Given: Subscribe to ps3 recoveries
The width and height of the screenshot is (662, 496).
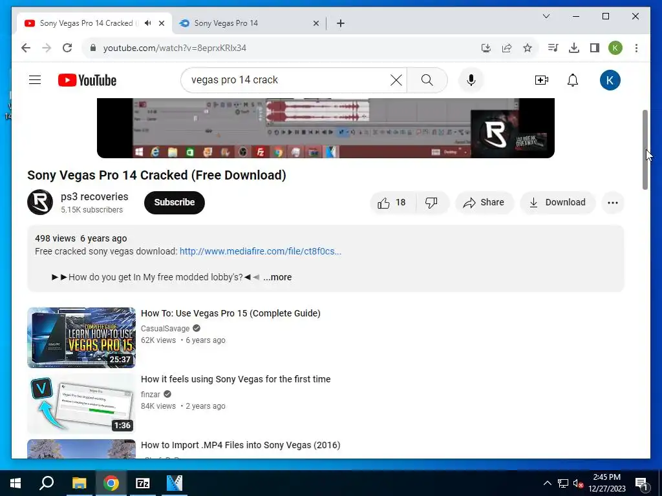Looking at the screenshot, I should (x=175, y=202).
